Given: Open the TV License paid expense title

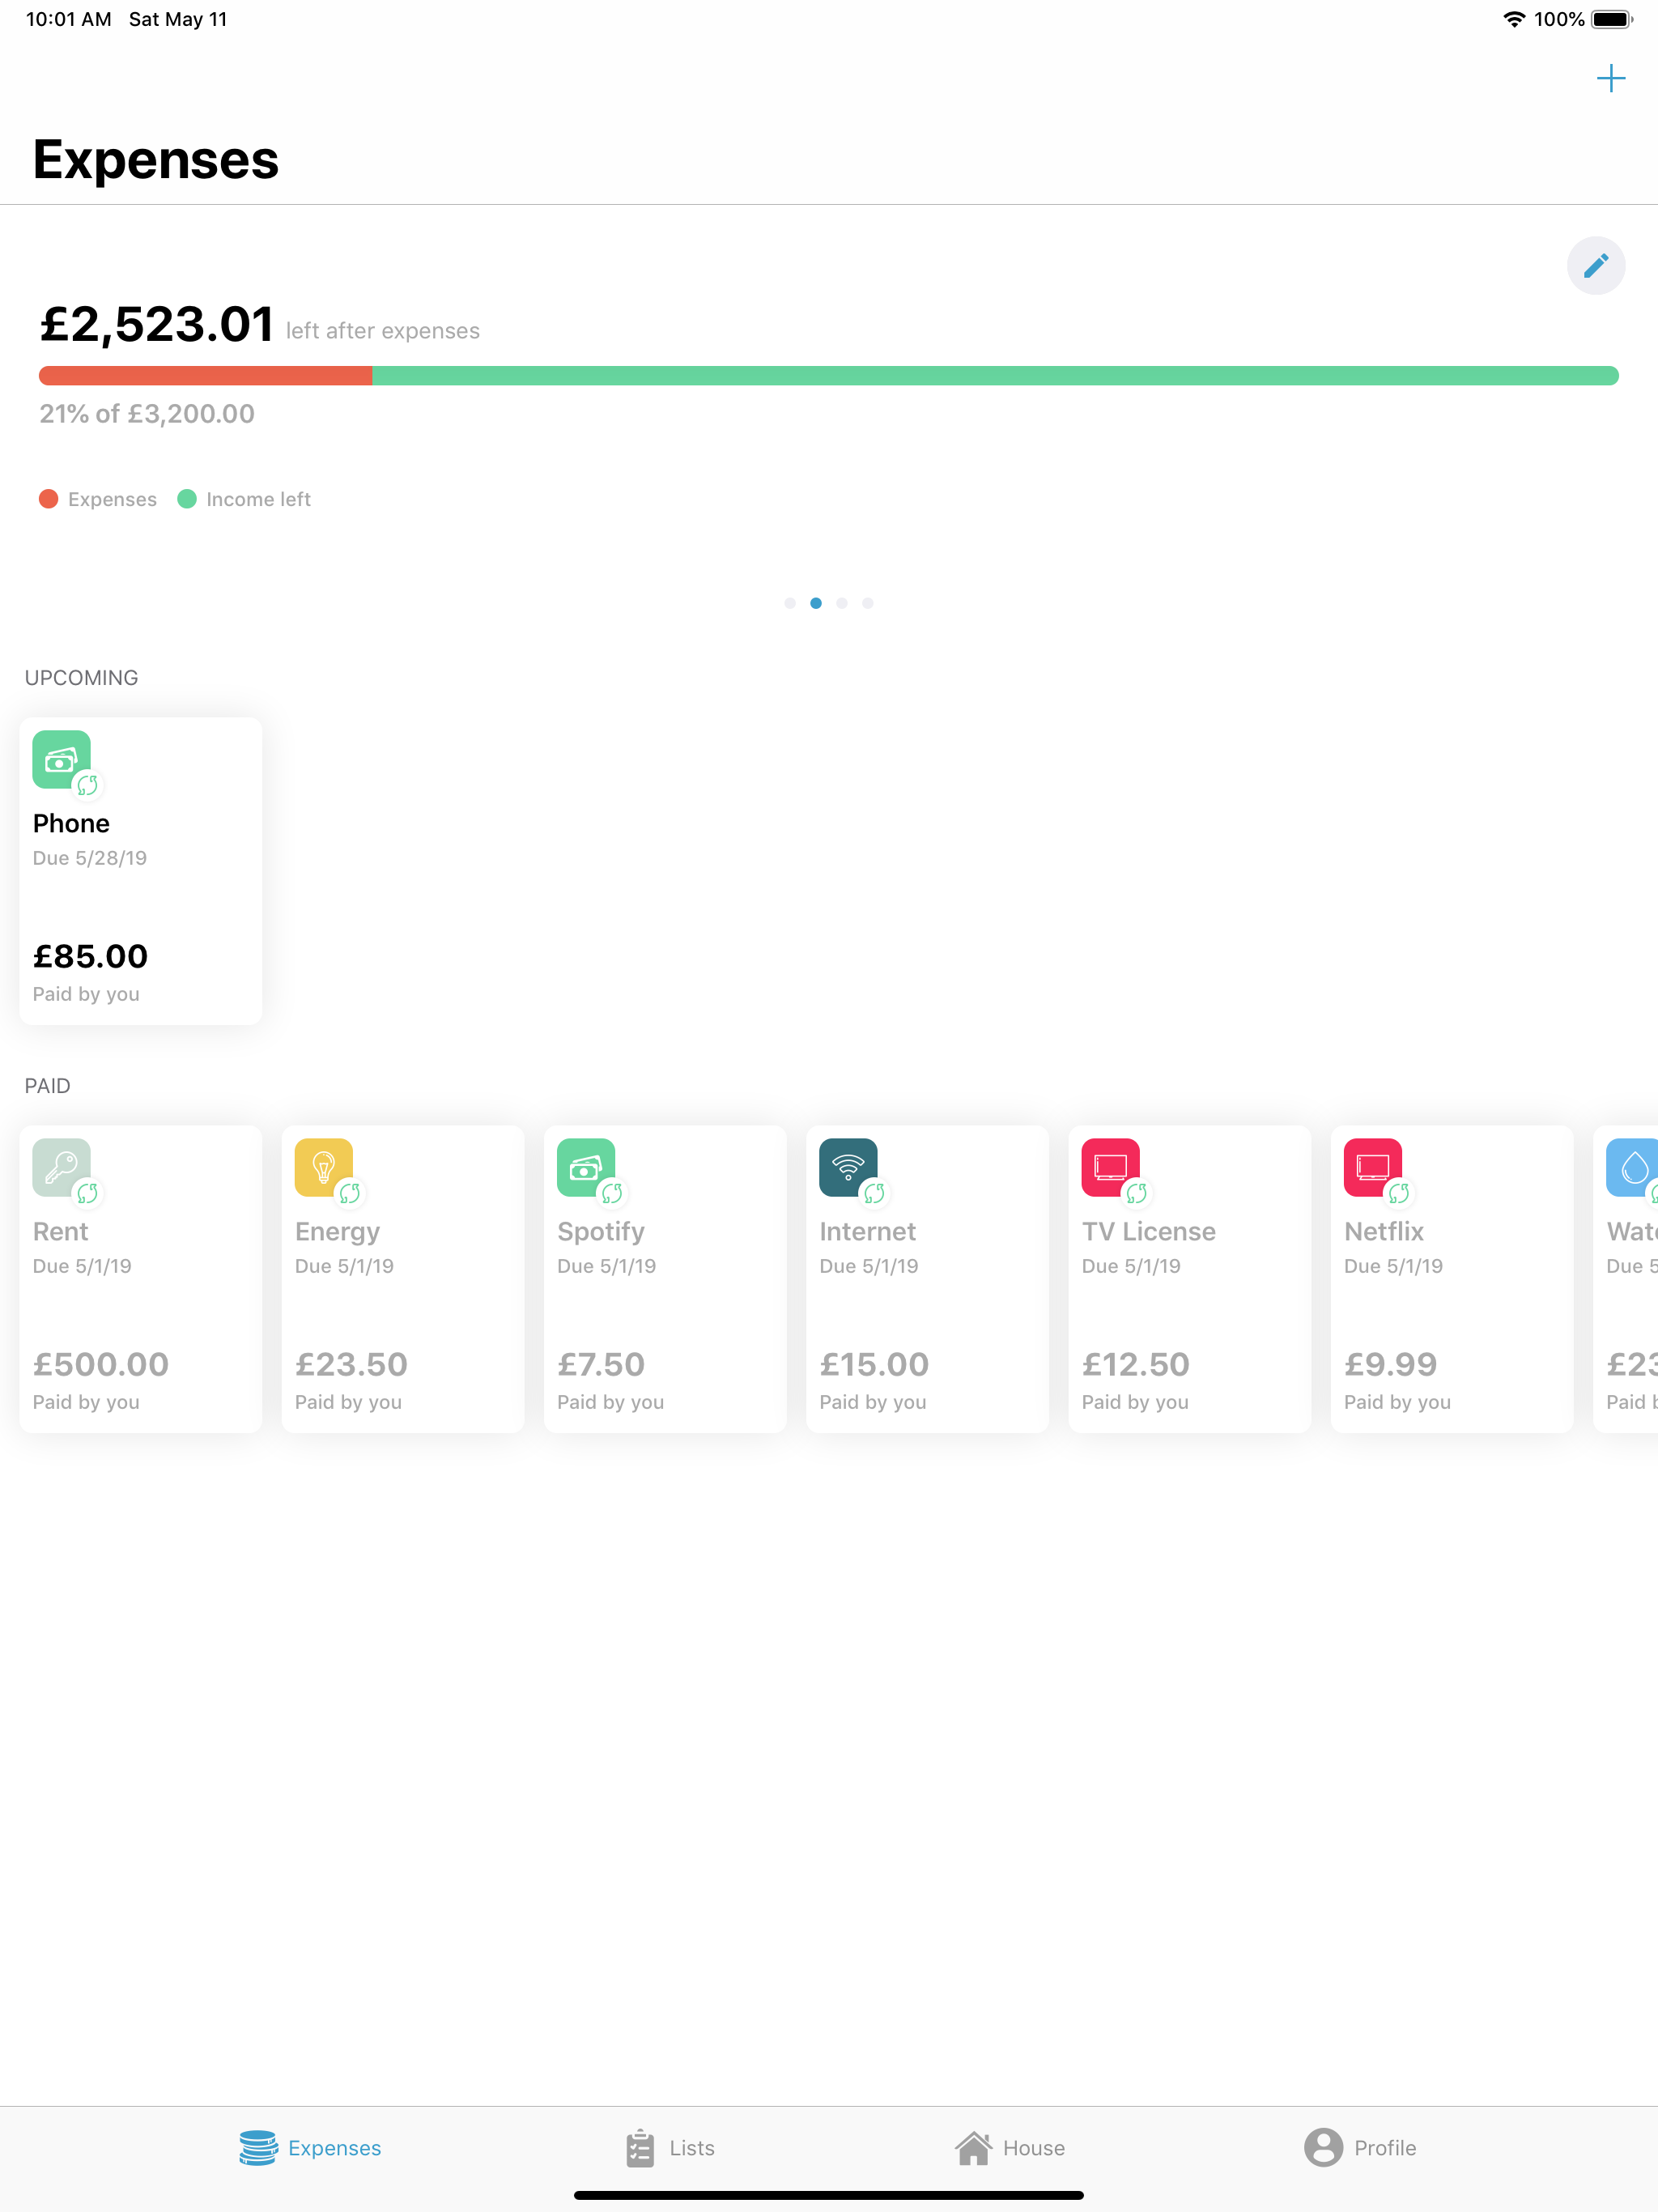Looking at the screenshot, I should pyautogui.click(x=1149, y=1231).
